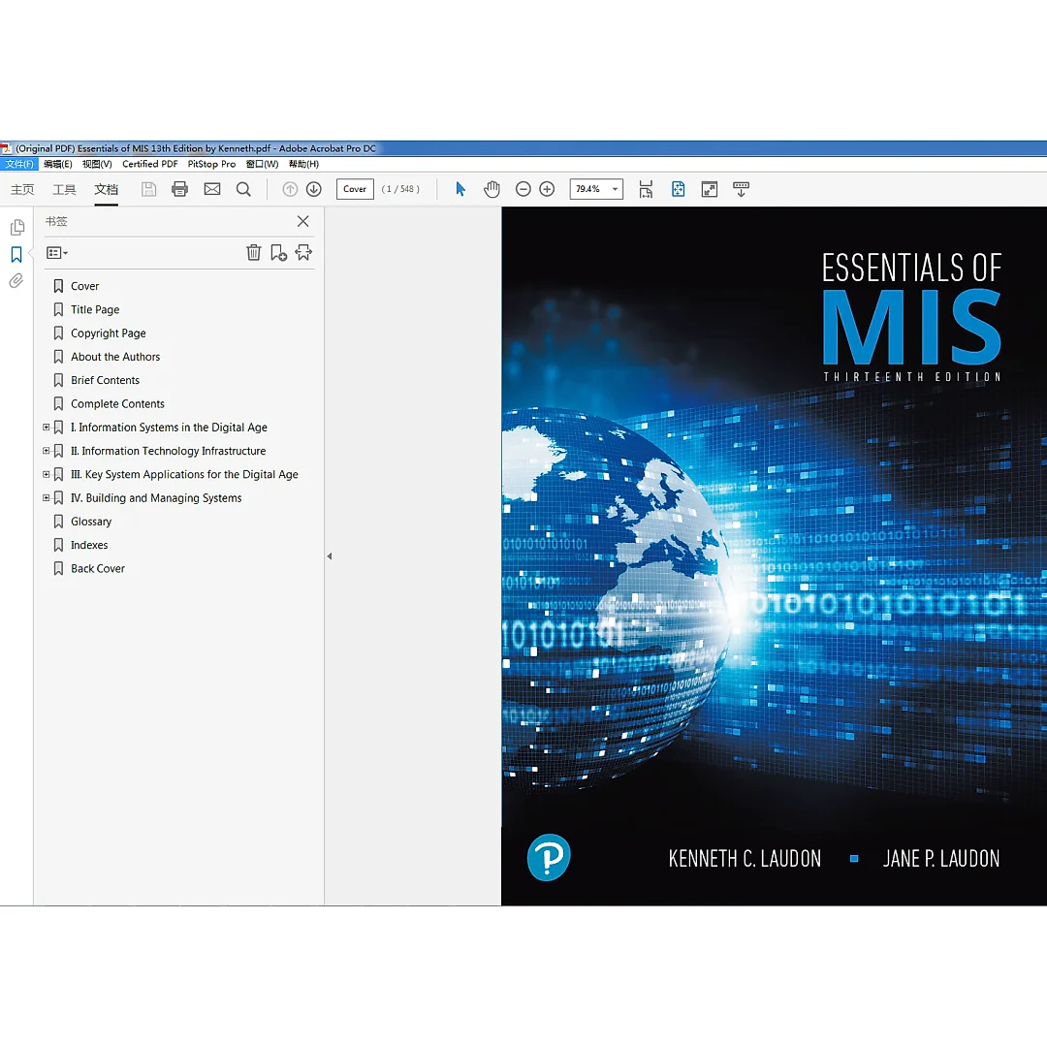The width and height of the screenshot is (1047, 1047).
Task: Click II. Information Technology Infrastructure text
Action: [x=169, y=451]
